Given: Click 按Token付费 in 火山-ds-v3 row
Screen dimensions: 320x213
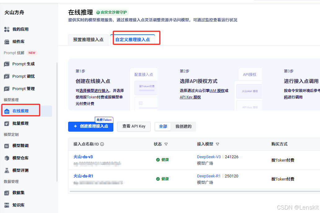Looking at the screenshot, I should click(x=283, y=160).
